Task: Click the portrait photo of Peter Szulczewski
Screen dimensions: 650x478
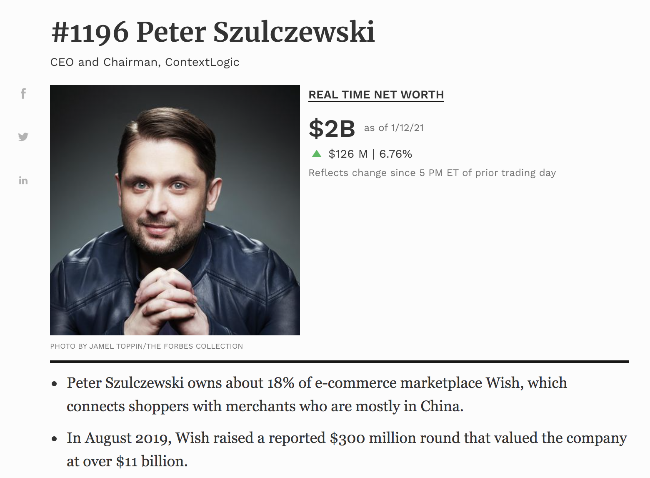Action: pos(175,210)
